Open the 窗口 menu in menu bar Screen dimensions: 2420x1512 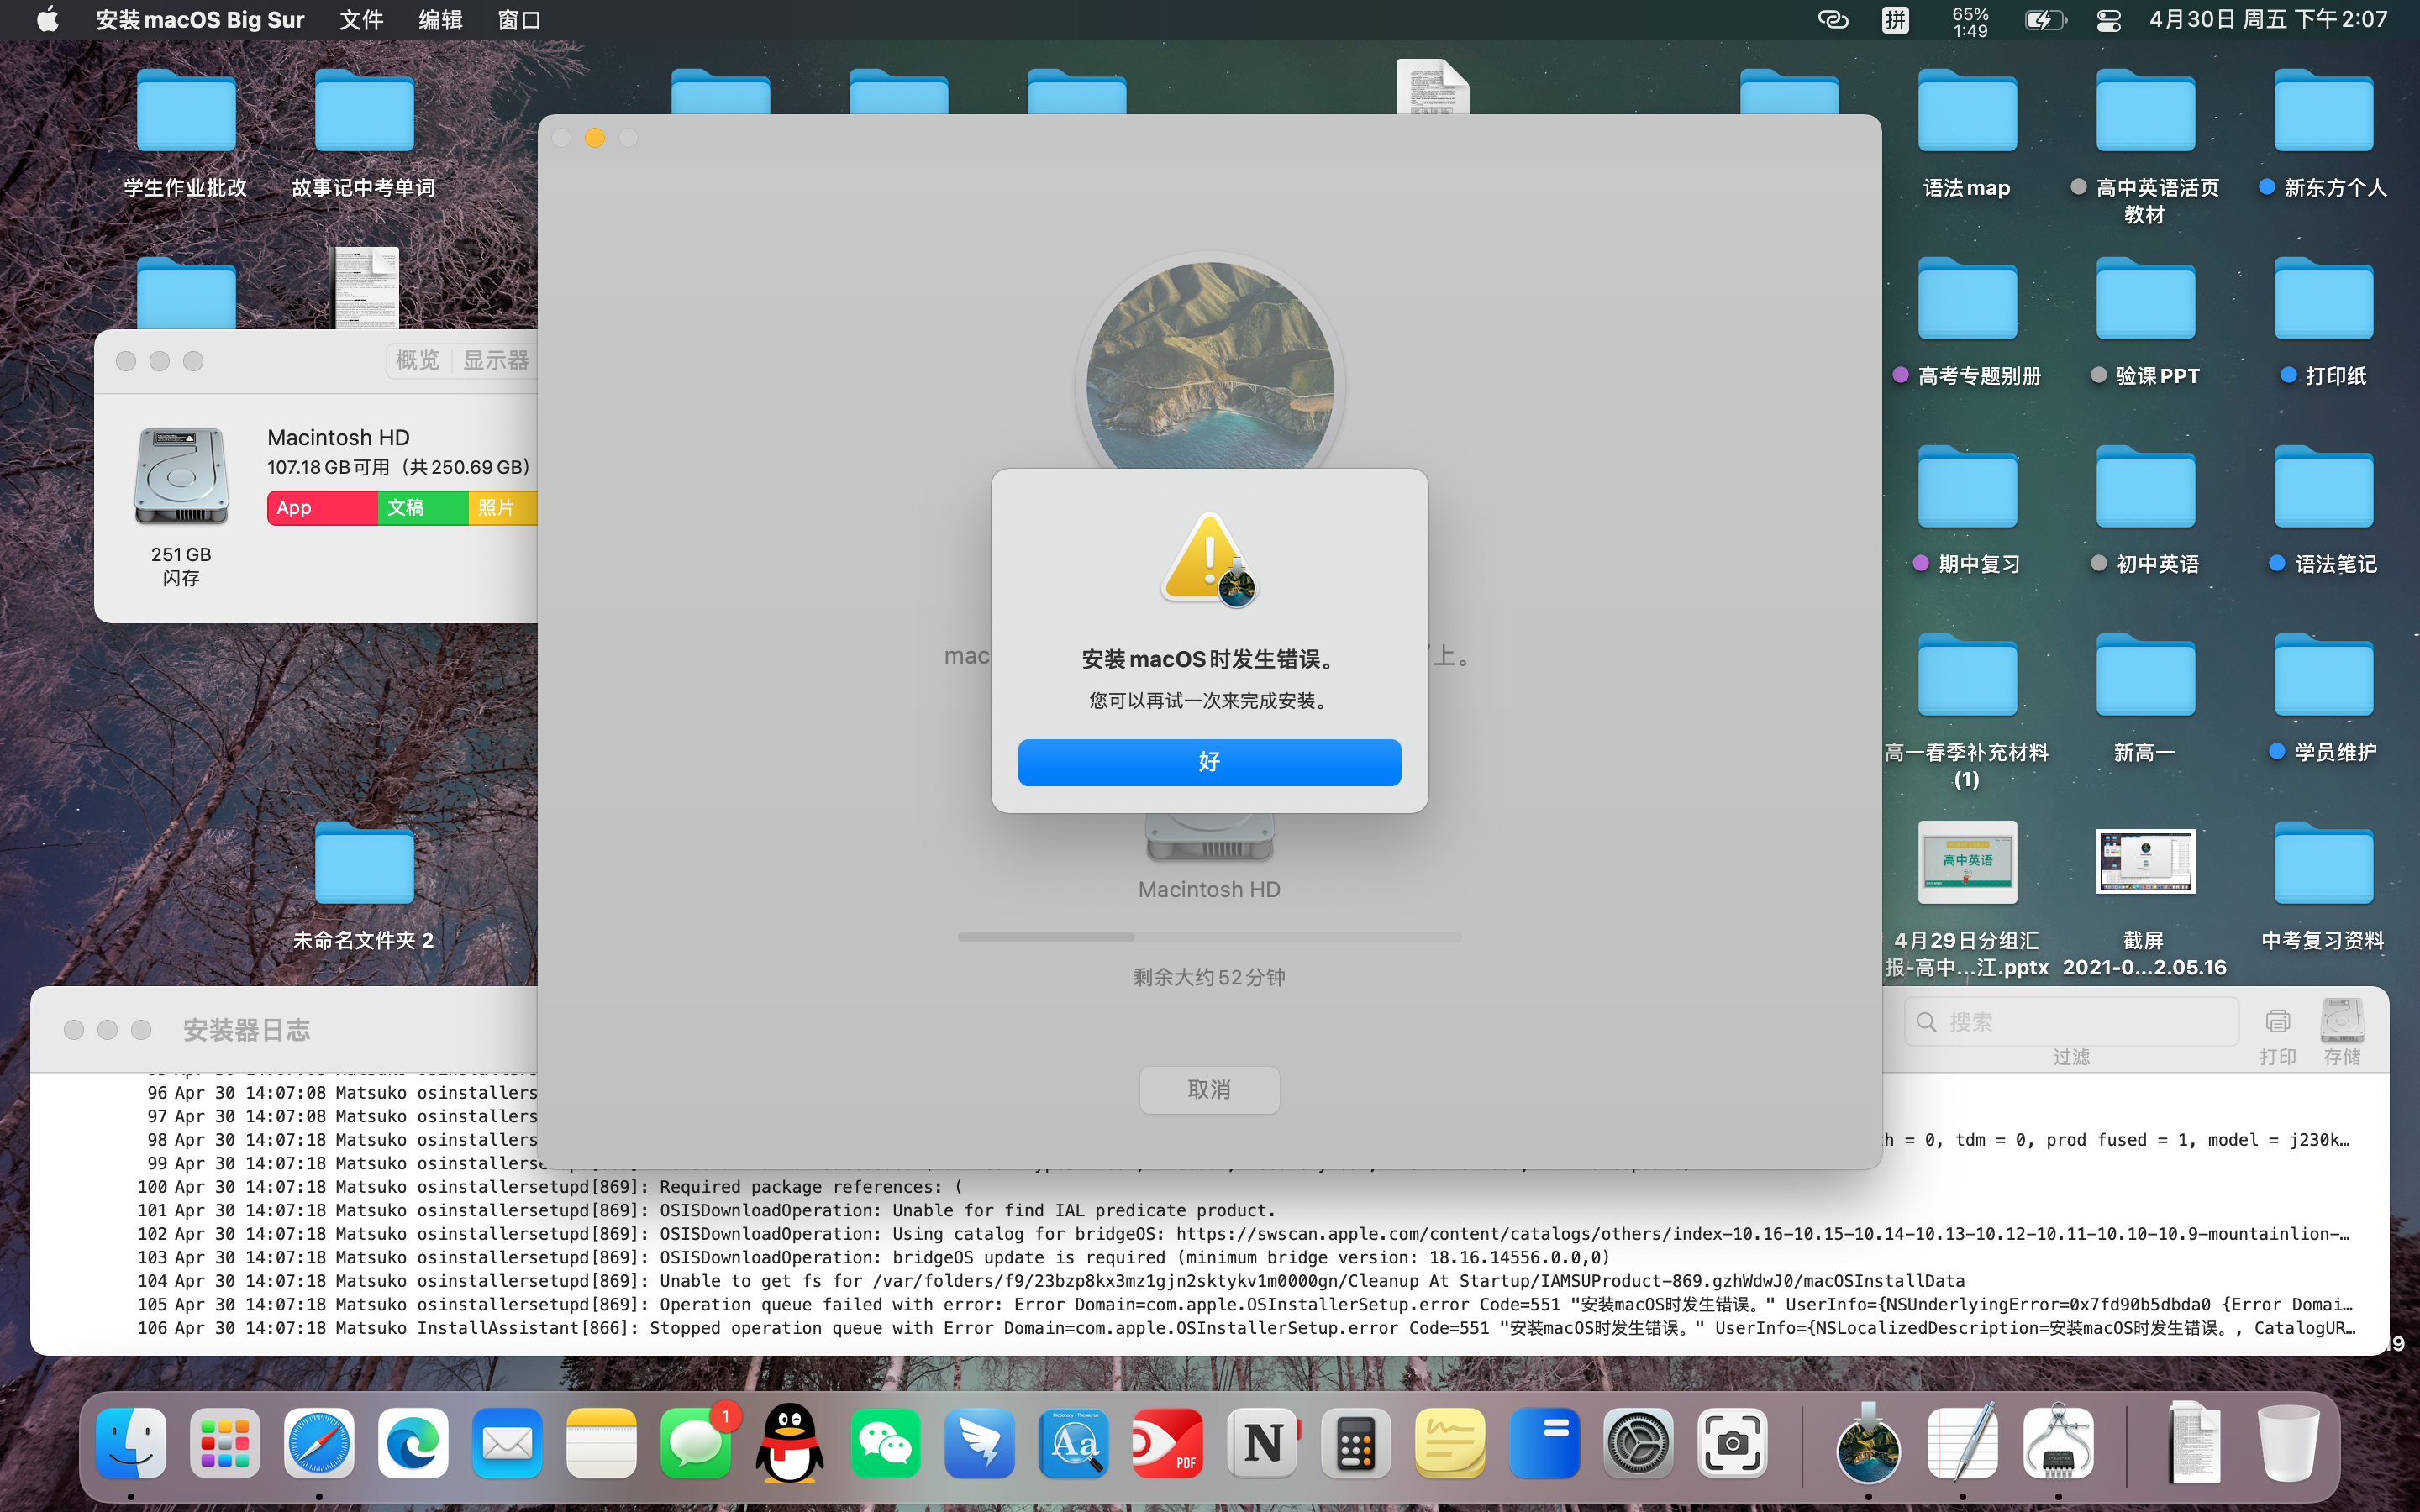click(x=519, y=20)
